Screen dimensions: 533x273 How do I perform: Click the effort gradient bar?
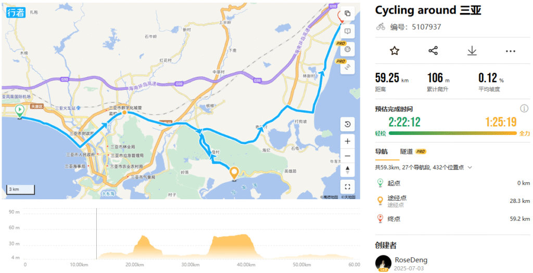[x=452, y=133]
